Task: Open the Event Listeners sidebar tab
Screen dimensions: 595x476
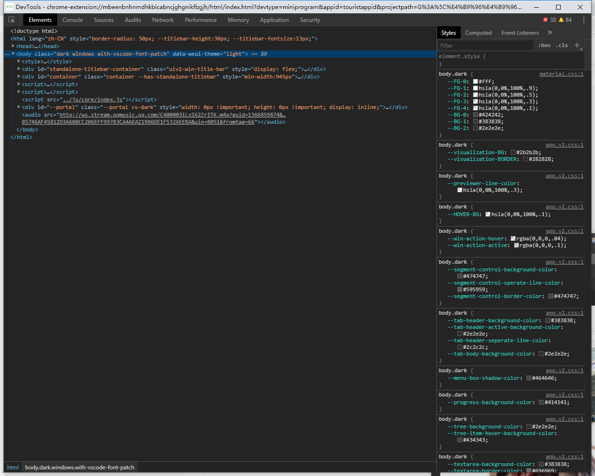Action: point(520,33)
